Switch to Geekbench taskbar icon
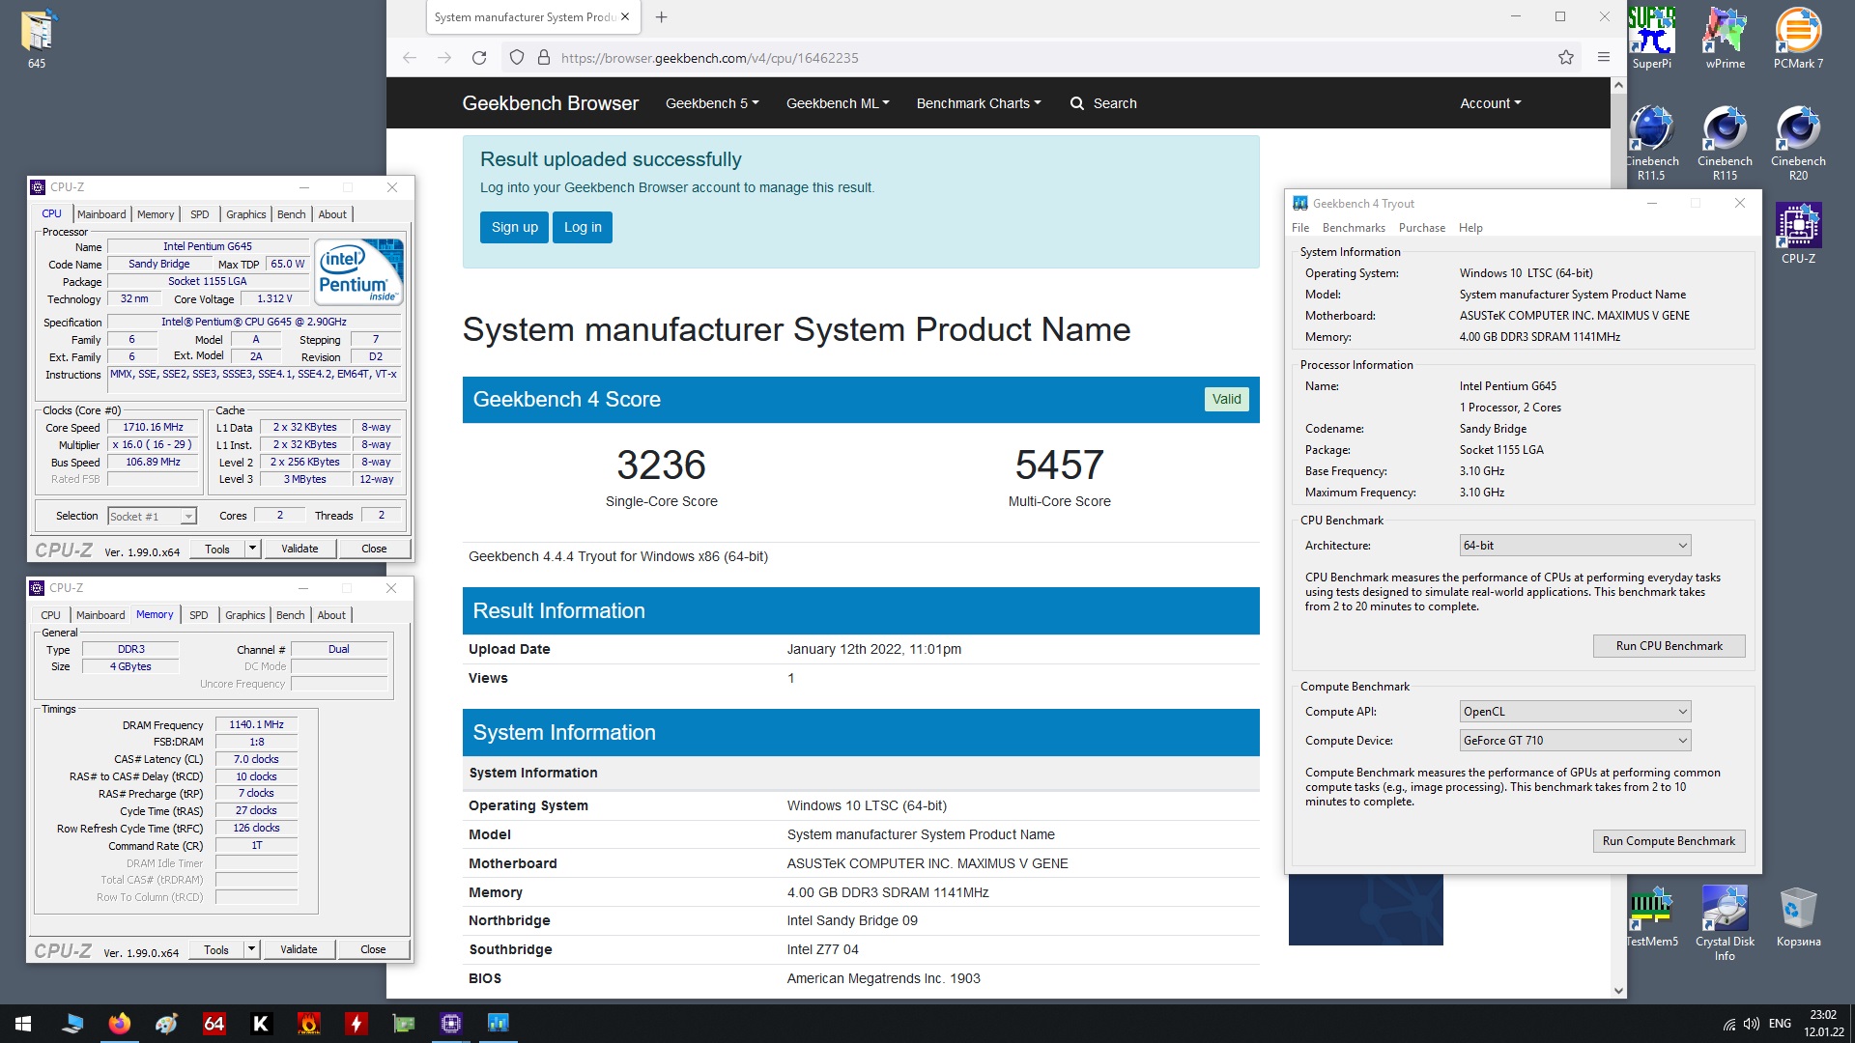The image size is (1855, 1043). tap(499, 1024)
